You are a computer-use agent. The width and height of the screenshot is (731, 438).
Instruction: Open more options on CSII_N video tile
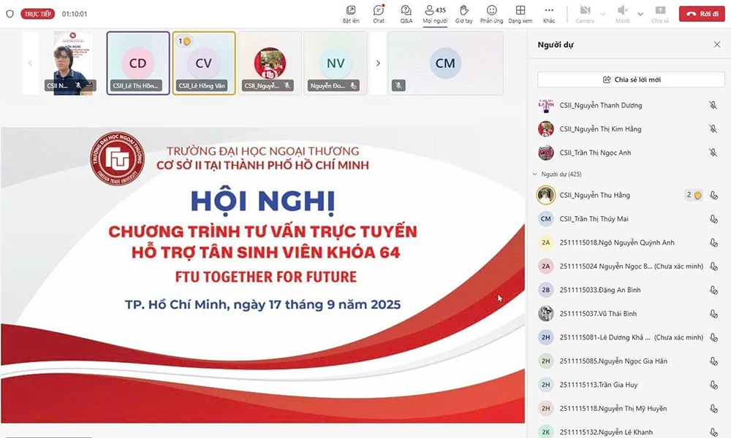pyautogui.click(x=88, y=85)
